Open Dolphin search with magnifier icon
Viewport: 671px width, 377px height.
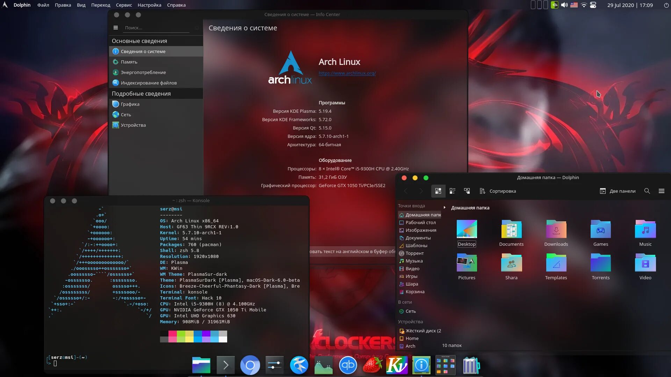pos(647,191)
